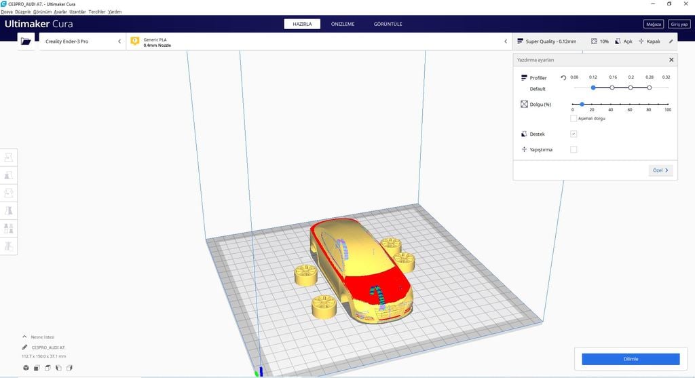The image size is (695, 378).
Task: Open file with the folder icon
Action: point(26,41)
